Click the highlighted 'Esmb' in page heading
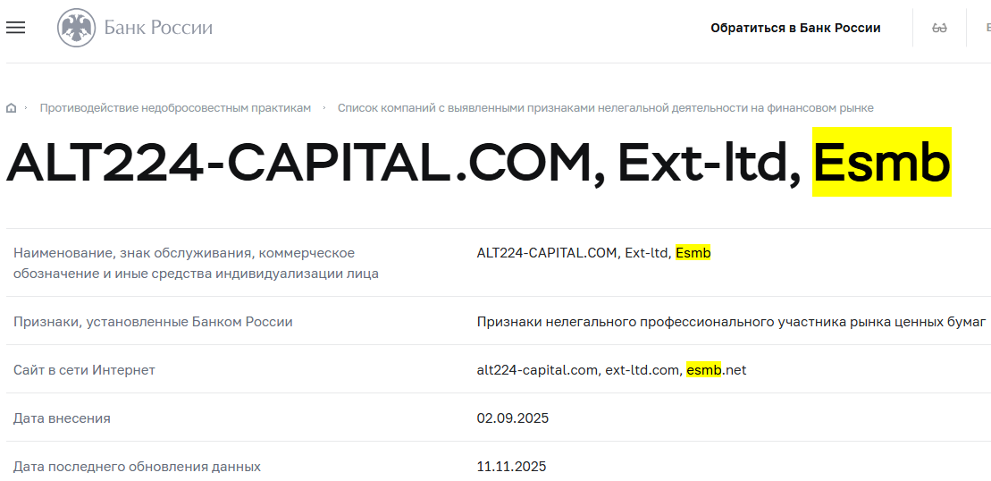 coord(881,164)
